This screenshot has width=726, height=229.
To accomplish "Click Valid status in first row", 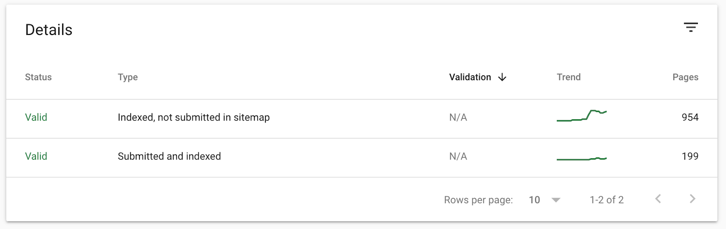I will click(36, 117).
